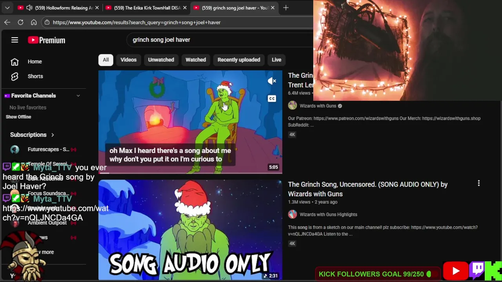
Task: Switch to the Erika Kirk TownHall tab
Action: [146, 7]
